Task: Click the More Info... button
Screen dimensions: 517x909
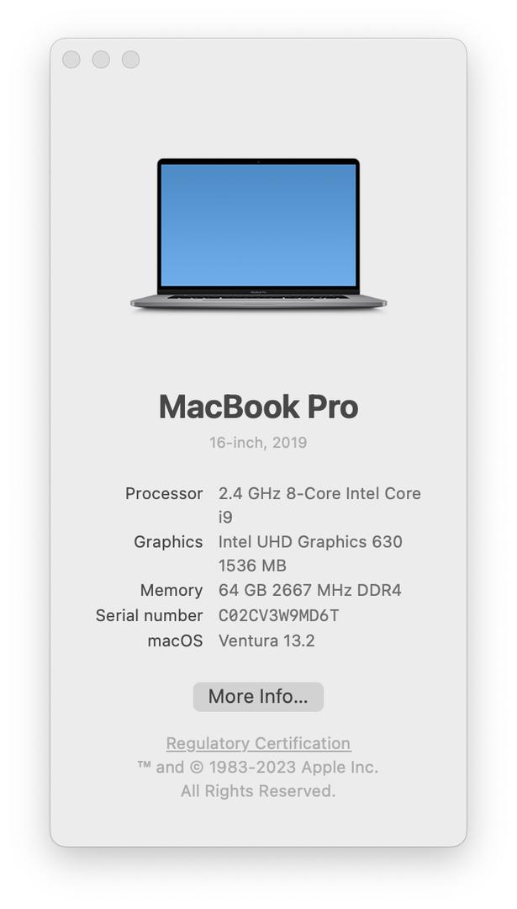Action: click(x=258, y=696)
